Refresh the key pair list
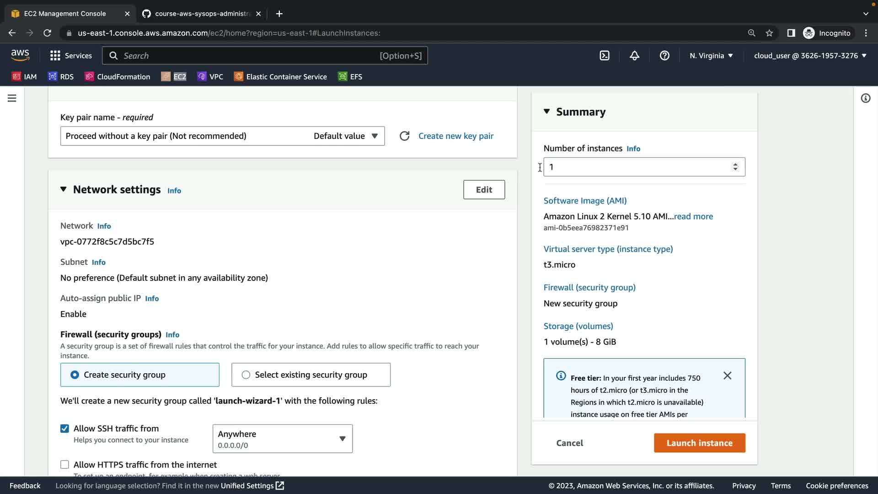 pyautogui.click(x=404, y=136)
